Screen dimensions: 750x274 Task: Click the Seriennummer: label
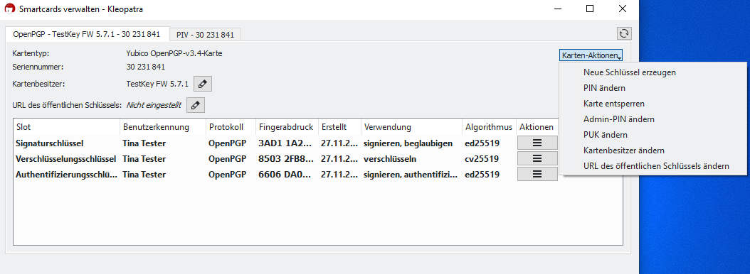38,67
